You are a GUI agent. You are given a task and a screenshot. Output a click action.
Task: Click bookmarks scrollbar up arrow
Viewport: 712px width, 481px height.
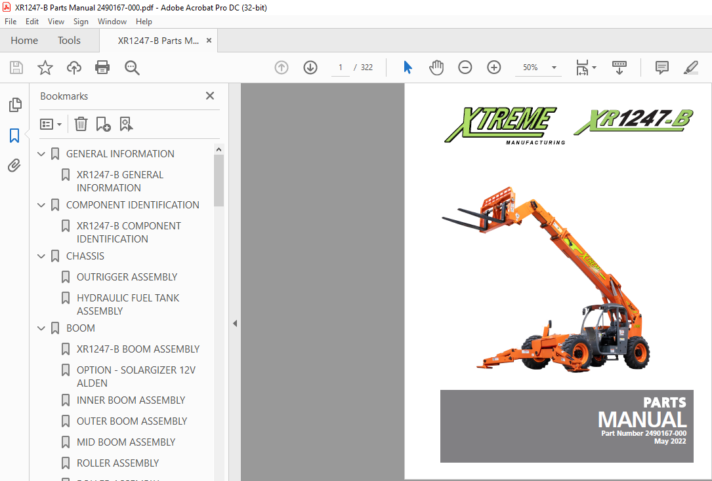[219, 149]
